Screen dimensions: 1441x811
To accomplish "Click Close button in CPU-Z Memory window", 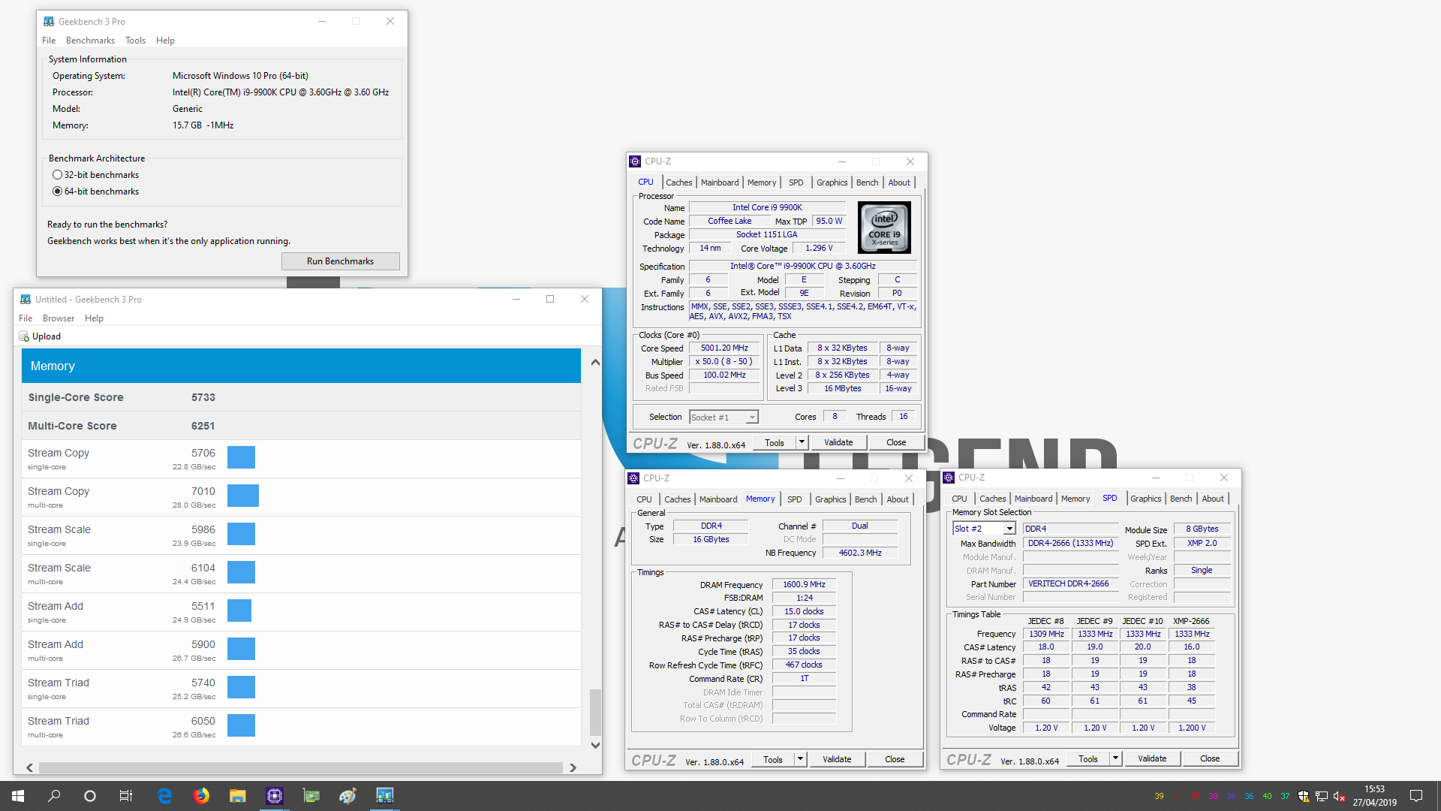I will click(895, 759).
